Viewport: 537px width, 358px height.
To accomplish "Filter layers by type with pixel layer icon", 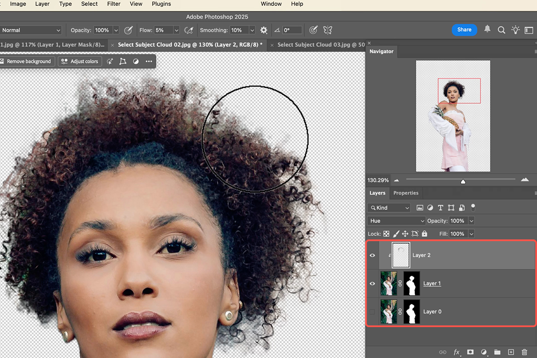I will (420, 207).
